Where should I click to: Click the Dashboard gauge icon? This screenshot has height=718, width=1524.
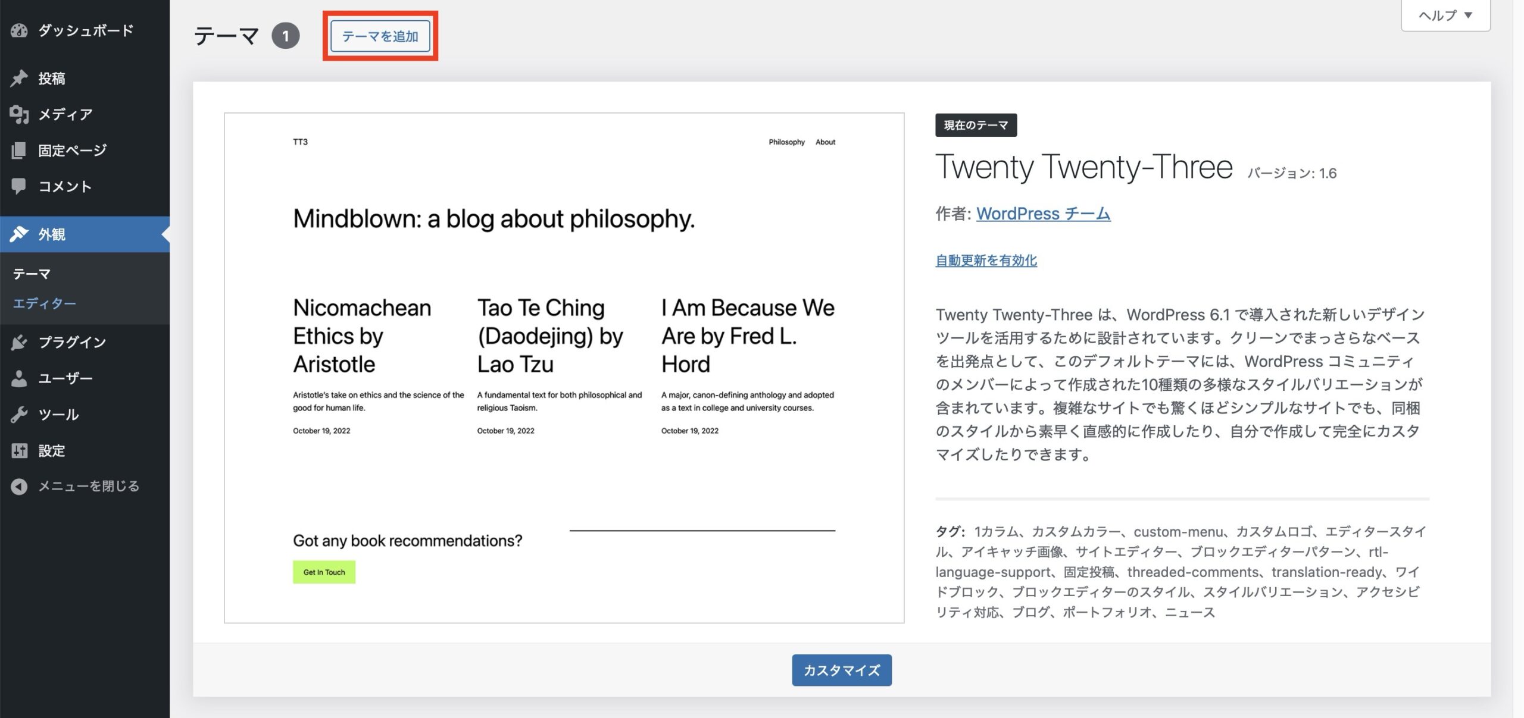point(19,30)
